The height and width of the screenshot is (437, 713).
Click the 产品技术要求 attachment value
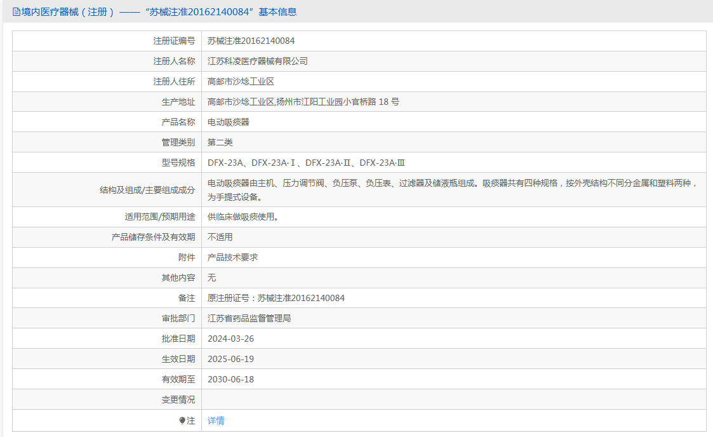point(232,257)
